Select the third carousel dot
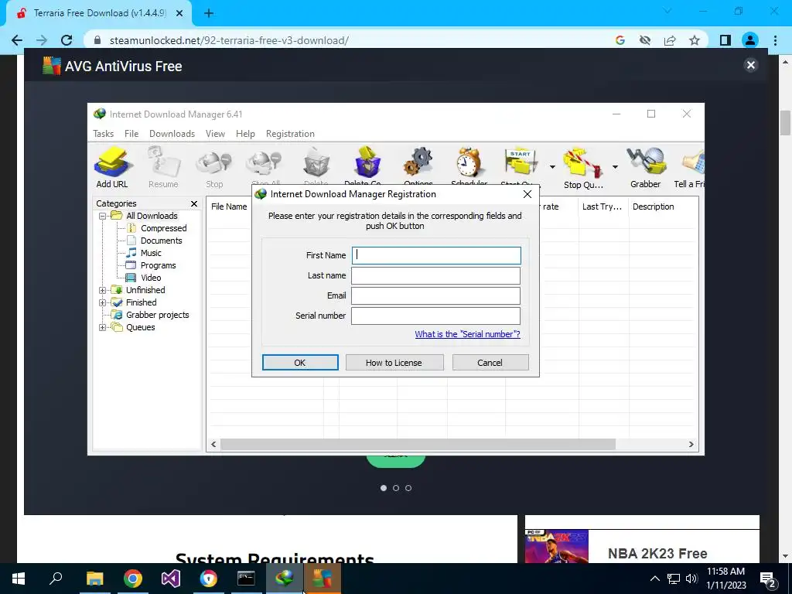The height and width of the screenshot is (594, 792). [408, 489]
